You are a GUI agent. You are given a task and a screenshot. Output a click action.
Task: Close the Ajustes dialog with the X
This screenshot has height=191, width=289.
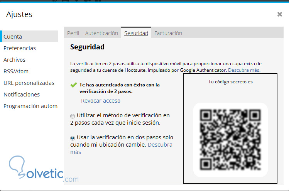(x=280, y=14)
